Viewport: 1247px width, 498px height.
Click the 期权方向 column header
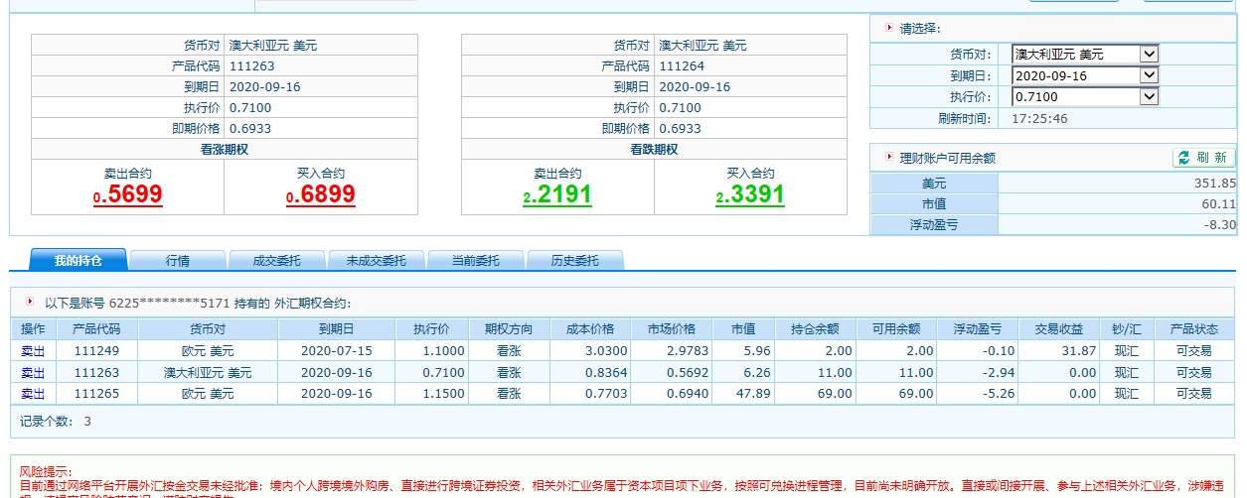point(509,329)
